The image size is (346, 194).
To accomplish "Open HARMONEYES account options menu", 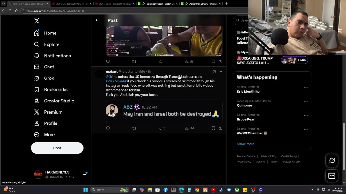I will pos(84,174).
